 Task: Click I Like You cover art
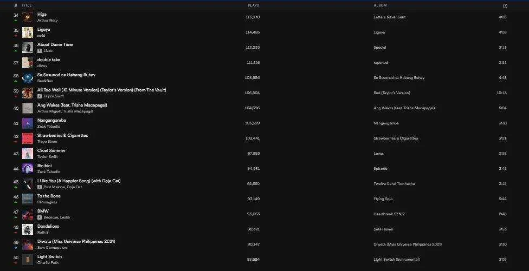point(28,184)
